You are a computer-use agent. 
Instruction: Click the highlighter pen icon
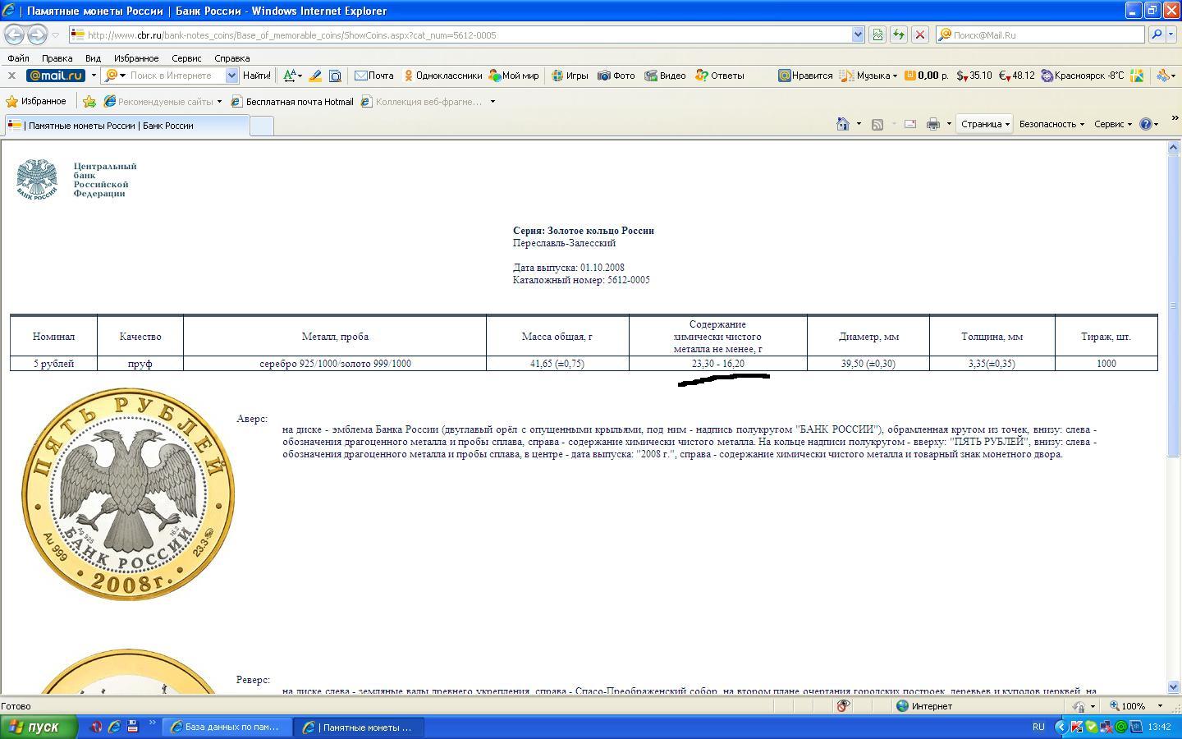[314, 76]
